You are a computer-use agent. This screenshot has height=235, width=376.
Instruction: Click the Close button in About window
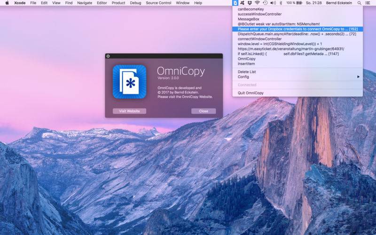click(x=204, y=111)
